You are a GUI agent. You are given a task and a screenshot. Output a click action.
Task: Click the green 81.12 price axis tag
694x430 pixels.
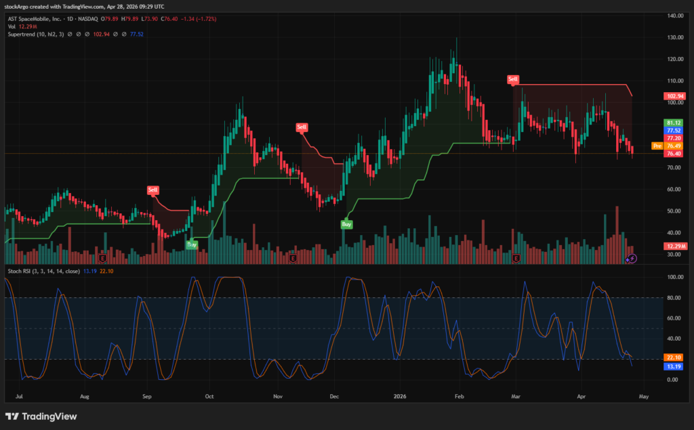(674, 123)
